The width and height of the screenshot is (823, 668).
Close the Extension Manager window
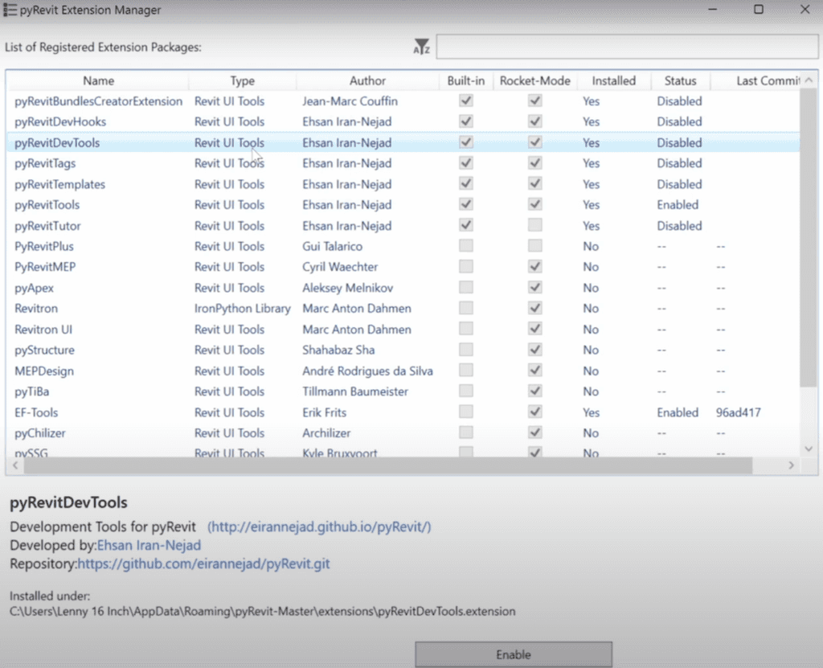pos(805,10)
